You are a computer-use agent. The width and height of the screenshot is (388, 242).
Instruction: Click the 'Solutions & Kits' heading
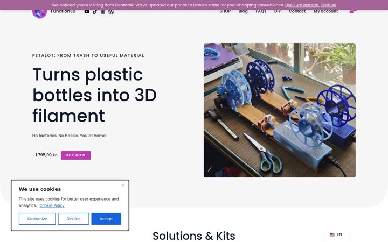tap(194, 236)
